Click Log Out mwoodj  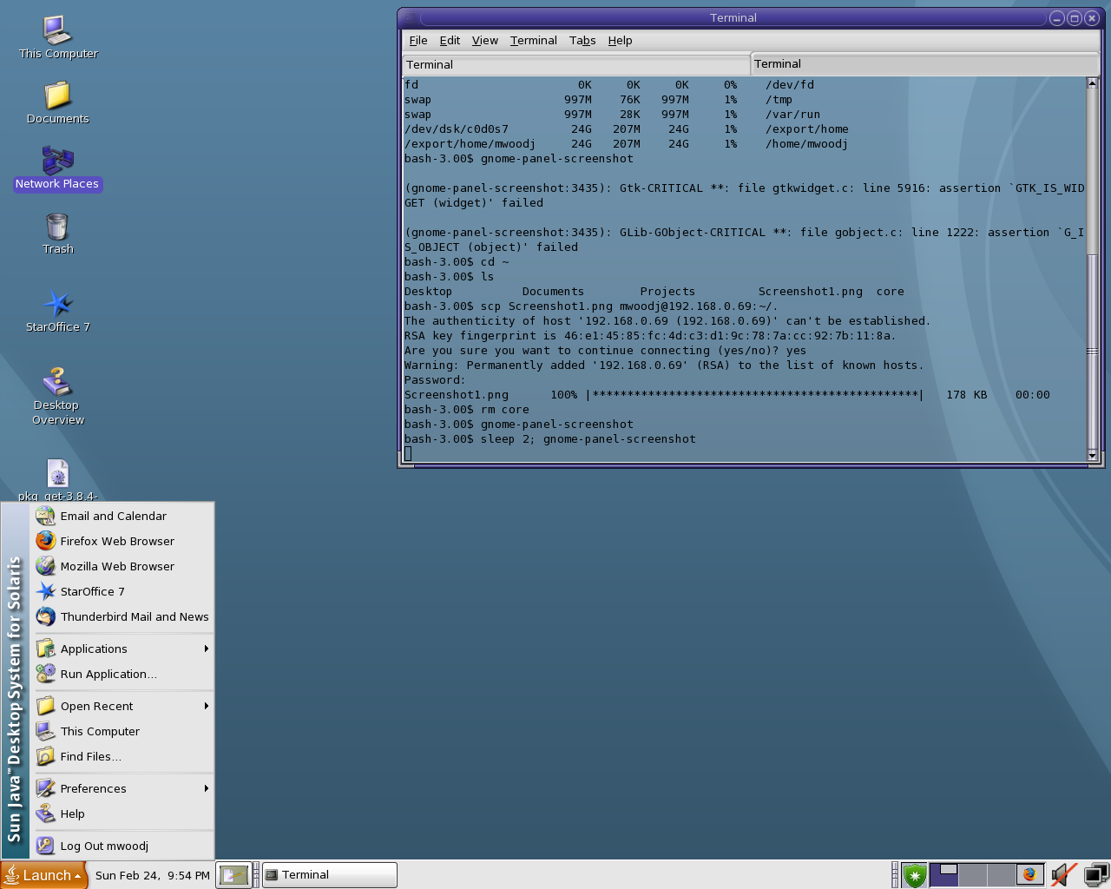tap(104, 846)
